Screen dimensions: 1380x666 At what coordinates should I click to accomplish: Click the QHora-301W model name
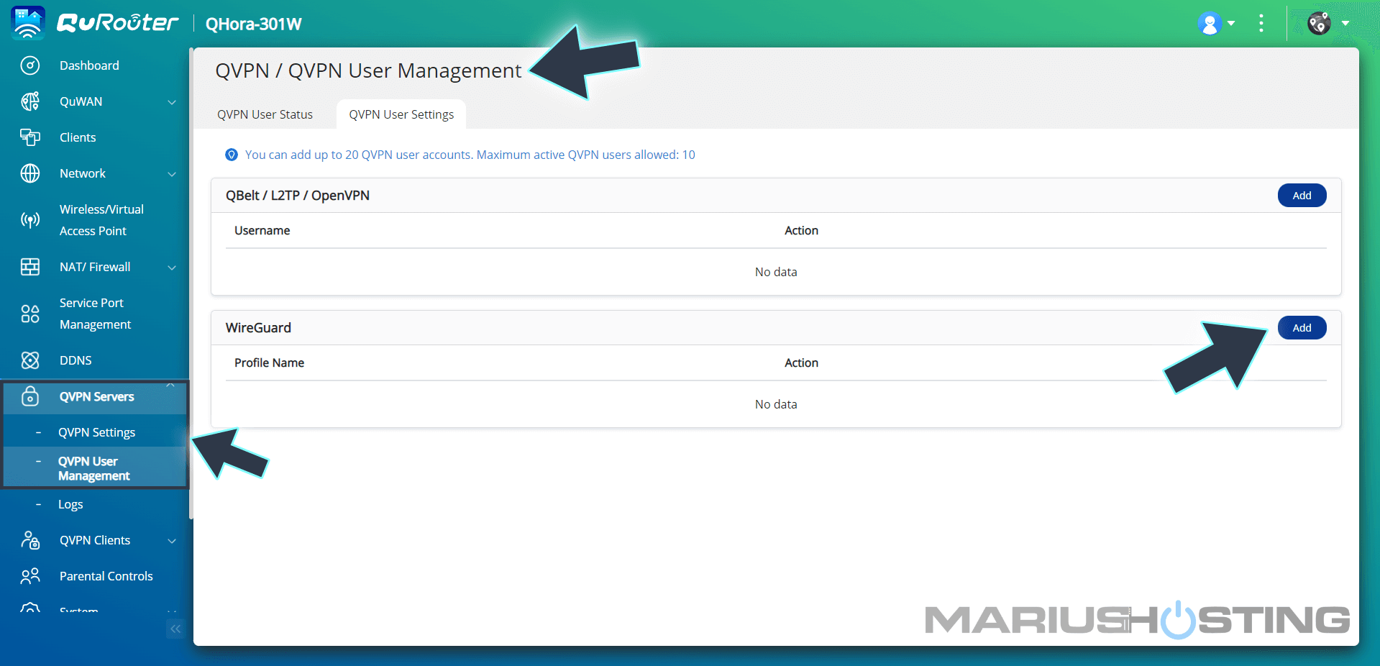pyautogui.click(x=253, y=24)
